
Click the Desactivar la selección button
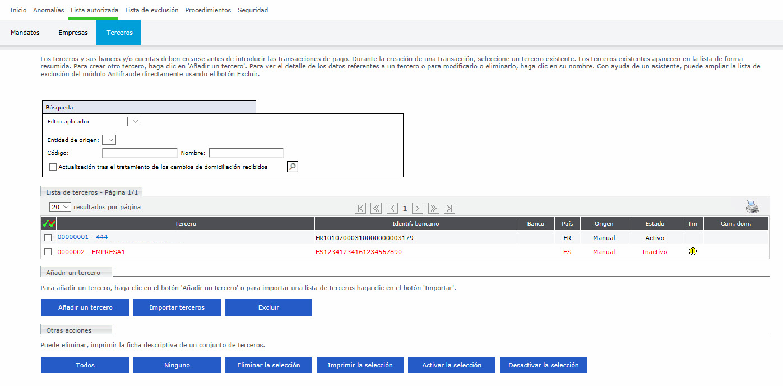point(543,365)
